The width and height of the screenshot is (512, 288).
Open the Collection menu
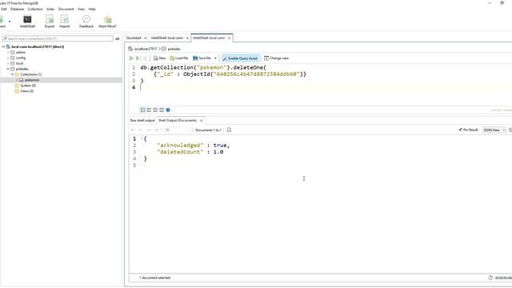point(35,9)
